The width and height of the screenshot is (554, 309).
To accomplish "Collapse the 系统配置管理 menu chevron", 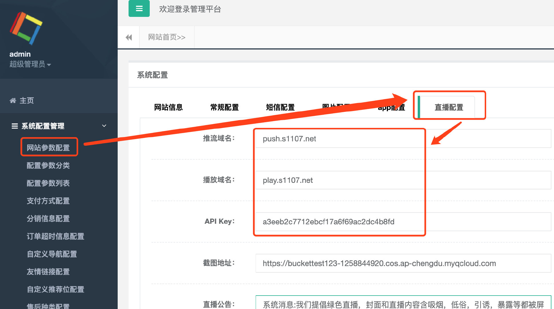I will click(104, 126).
